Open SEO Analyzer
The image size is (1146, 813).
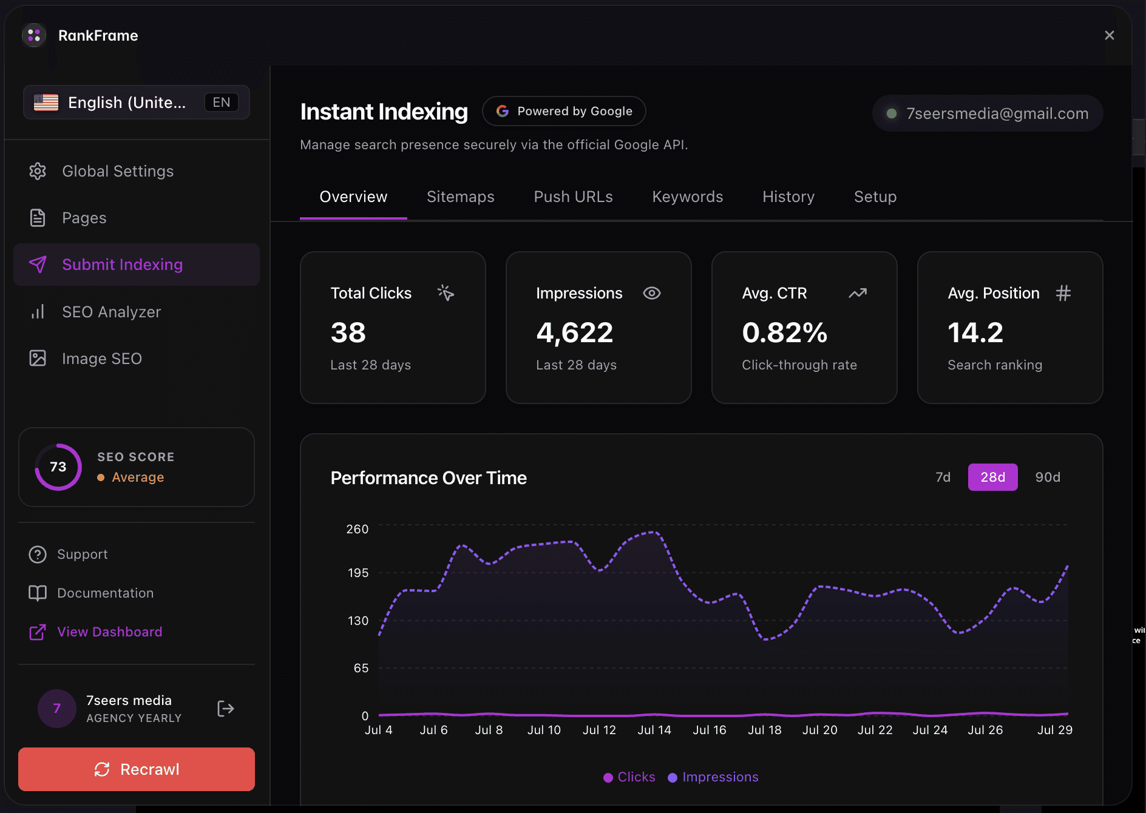click(x=137, y=312)
